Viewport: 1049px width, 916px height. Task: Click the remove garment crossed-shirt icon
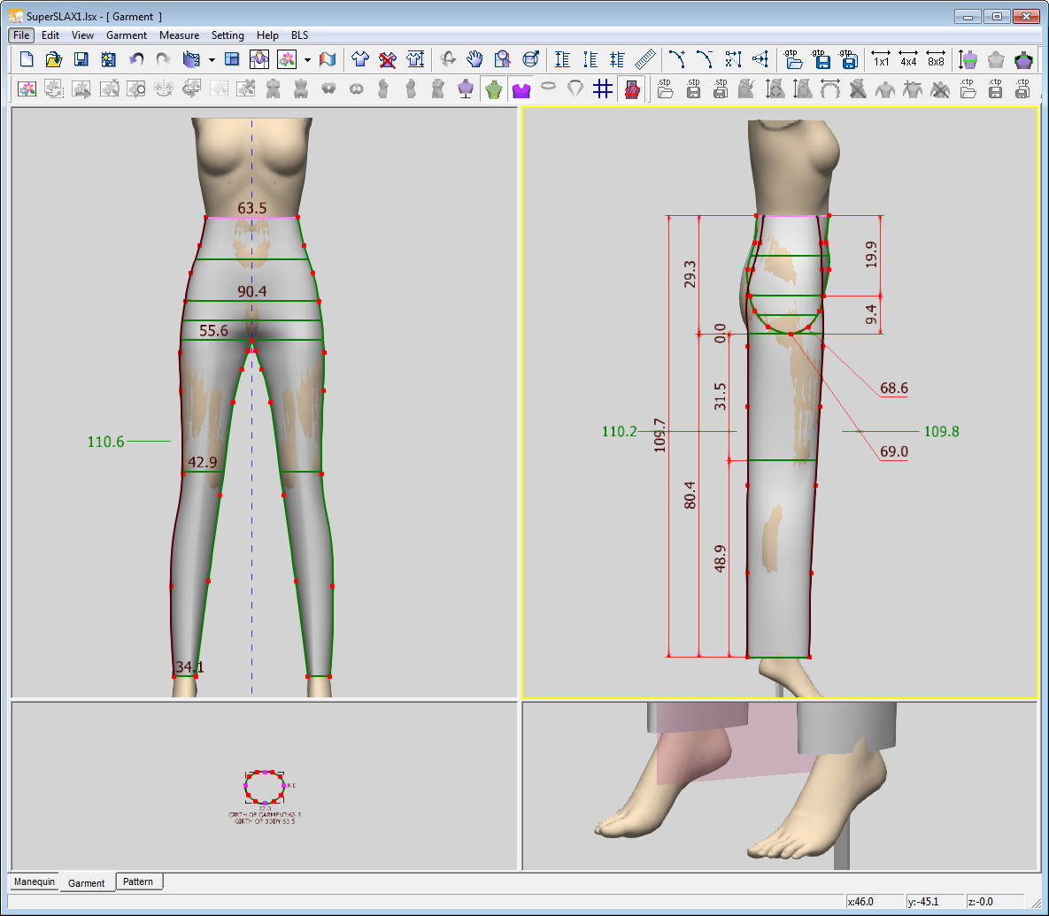coord(387,59)
